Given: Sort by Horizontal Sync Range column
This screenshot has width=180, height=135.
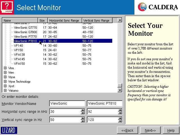Looking at the screenshot, I should click(65, 21).
